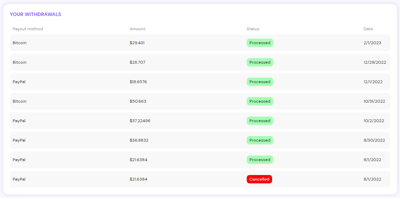Viewport: 400px width, 198px height.
Task: Click the 2/1/2023 date
Action: [372, 43]
